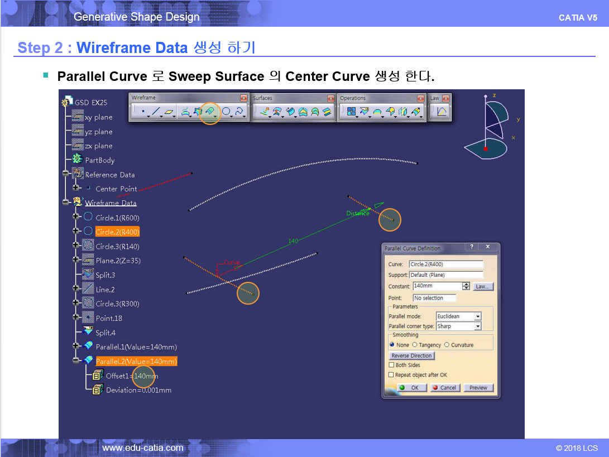Click the Line tool icon
The height and width of the screenshot is (457, 609).
coord(156,112)
